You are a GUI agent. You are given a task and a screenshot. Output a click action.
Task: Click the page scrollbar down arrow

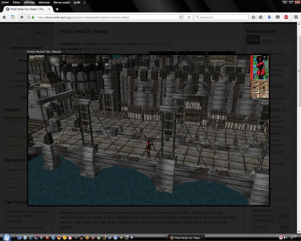(299, 232)
